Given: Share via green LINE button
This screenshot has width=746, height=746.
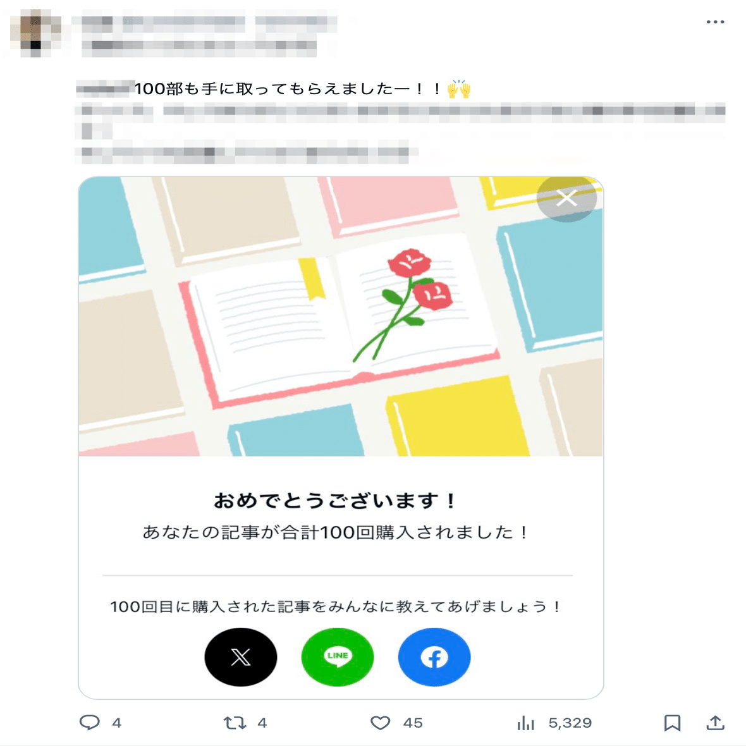Looking at the screenshot, I should [x=338, y=657].
